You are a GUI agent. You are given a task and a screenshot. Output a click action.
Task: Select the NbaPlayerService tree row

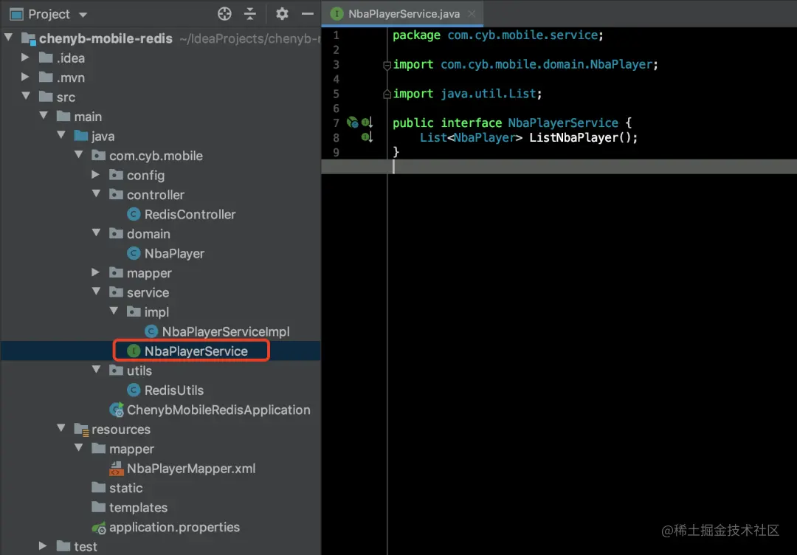tap(161, 351)
